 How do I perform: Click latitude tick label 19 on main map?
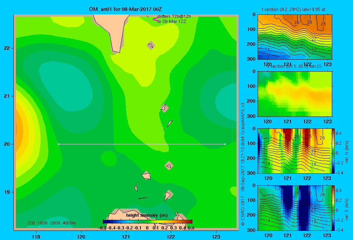(7, 192)
